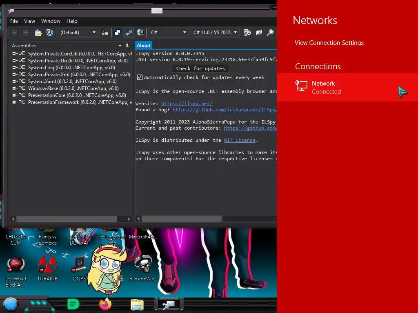Open the contributors github.com link
This screenshot has width=418, height=313.
tap(250, 128)
